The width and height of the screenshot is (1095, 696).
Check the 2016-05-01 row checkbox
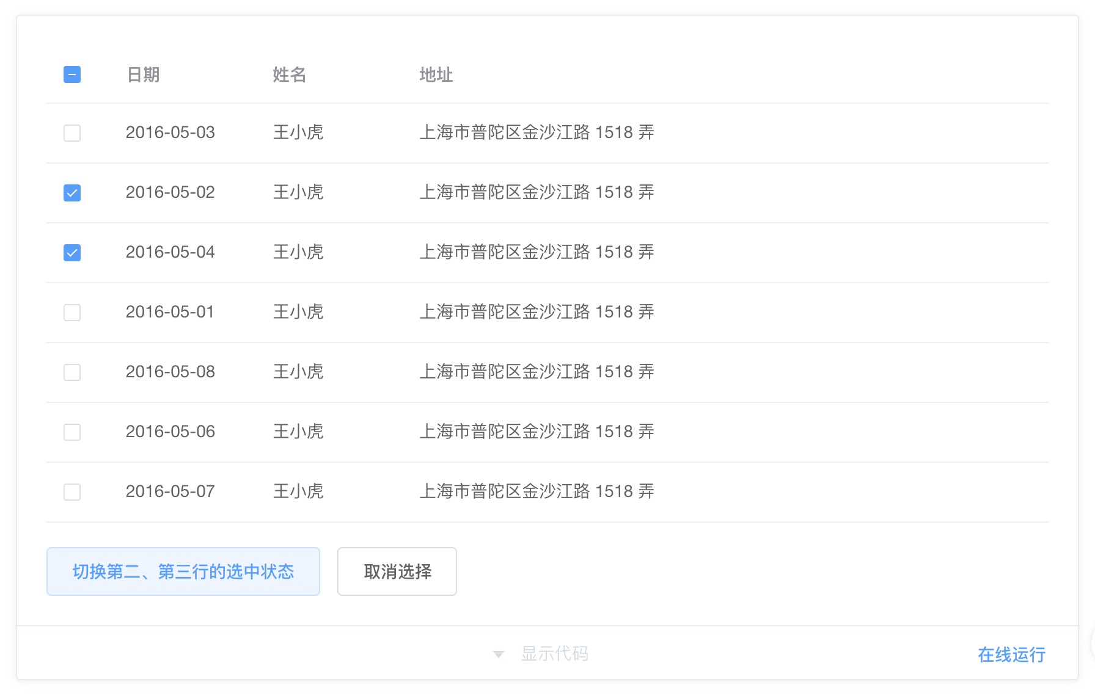coord(72,313)
